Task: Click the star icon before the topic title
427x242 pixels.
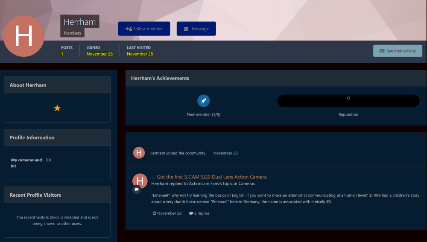Action: tap(154, 178)
